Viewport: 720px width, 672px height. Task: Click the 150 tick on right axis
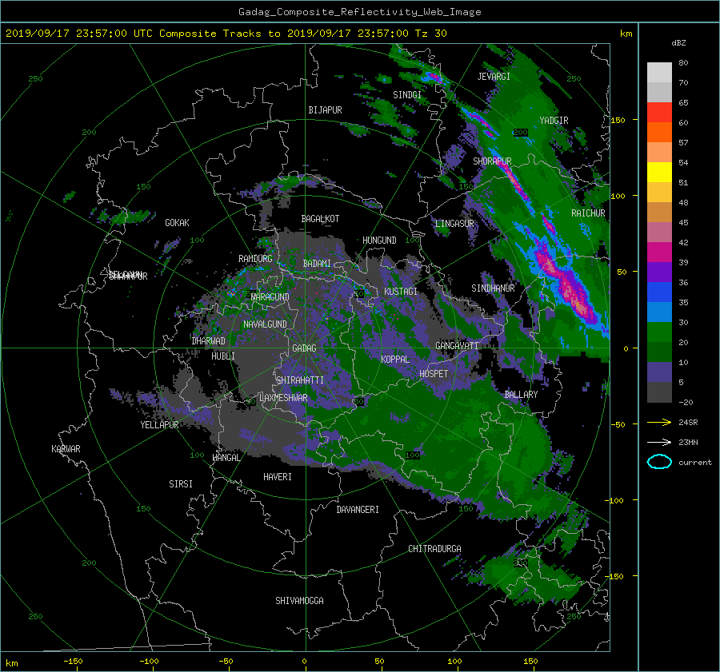coord(618,120)
